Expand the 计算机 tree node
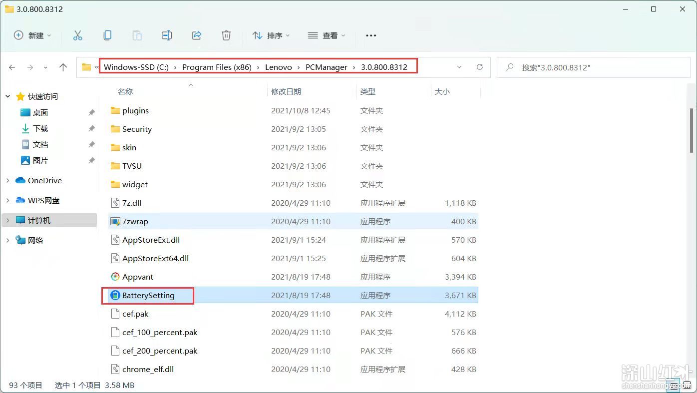 click(8, 220)
